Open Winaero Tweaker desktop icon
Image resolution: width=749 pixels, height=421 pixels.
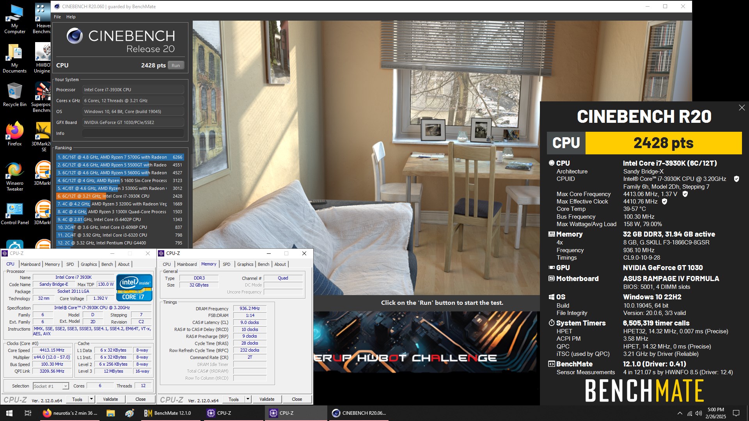point(15,176)
